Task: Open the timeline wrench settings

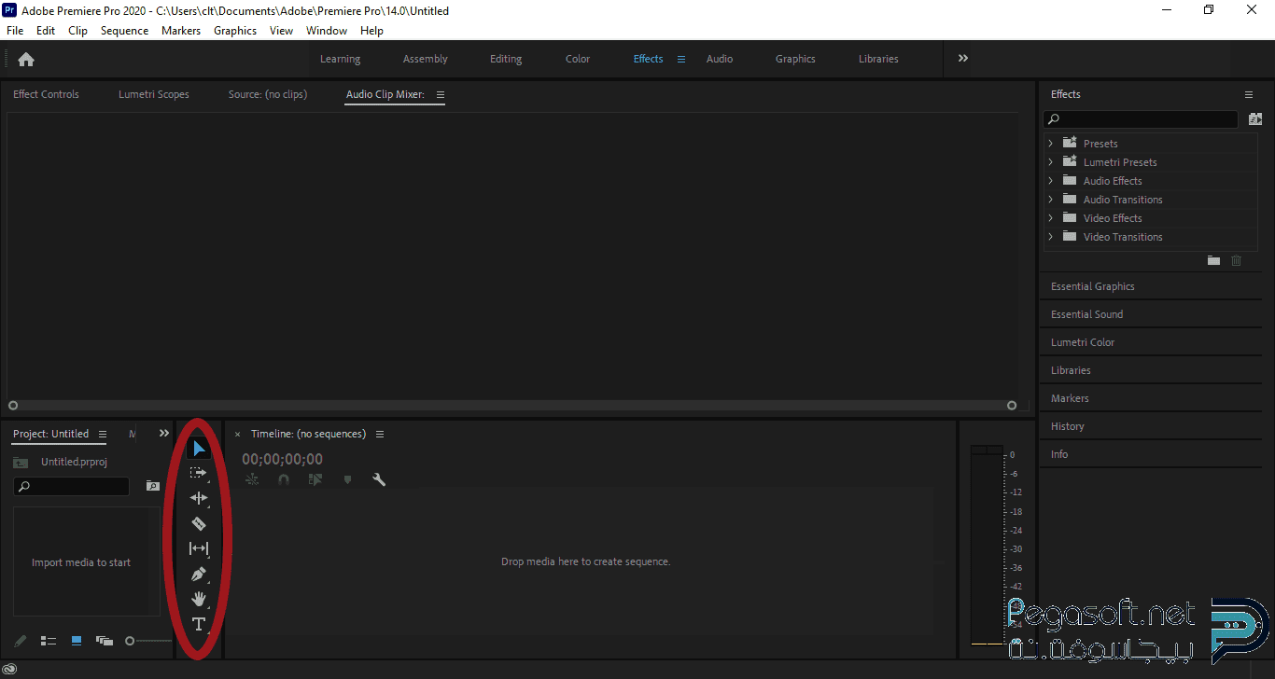Action: coord(379,479)
